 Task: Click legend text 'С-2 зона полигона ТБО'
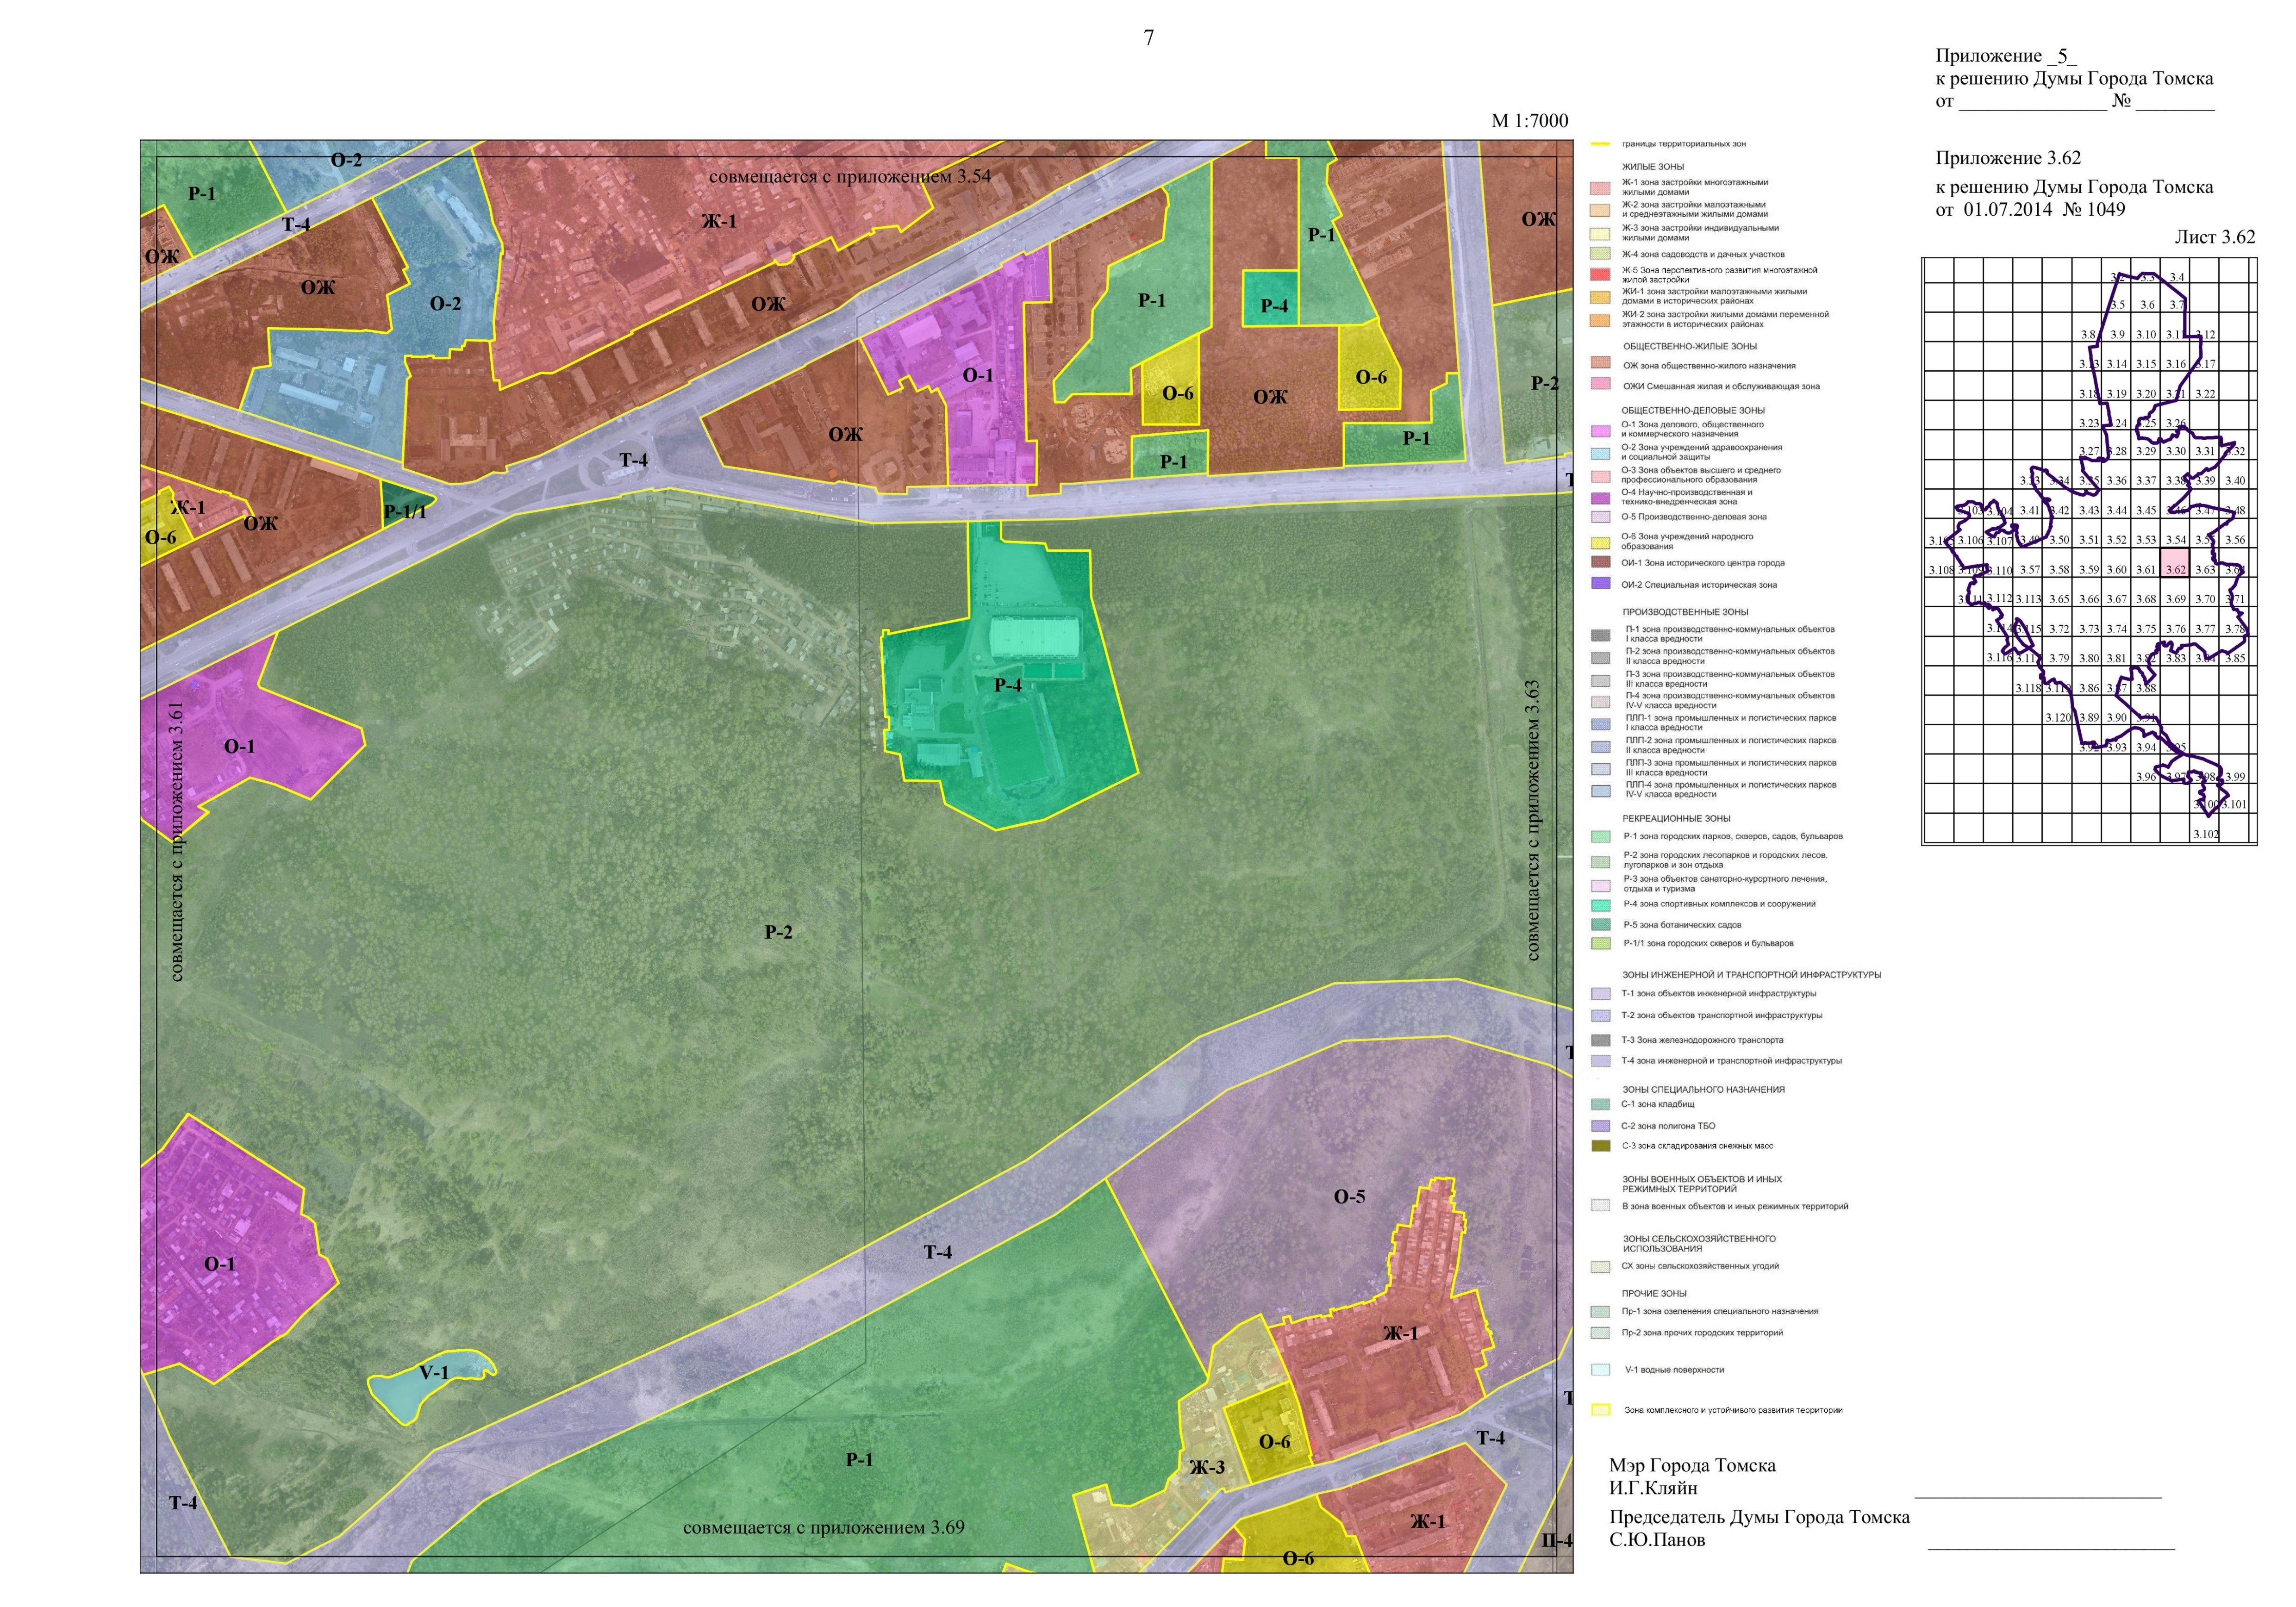[x=1668, y=1126]
